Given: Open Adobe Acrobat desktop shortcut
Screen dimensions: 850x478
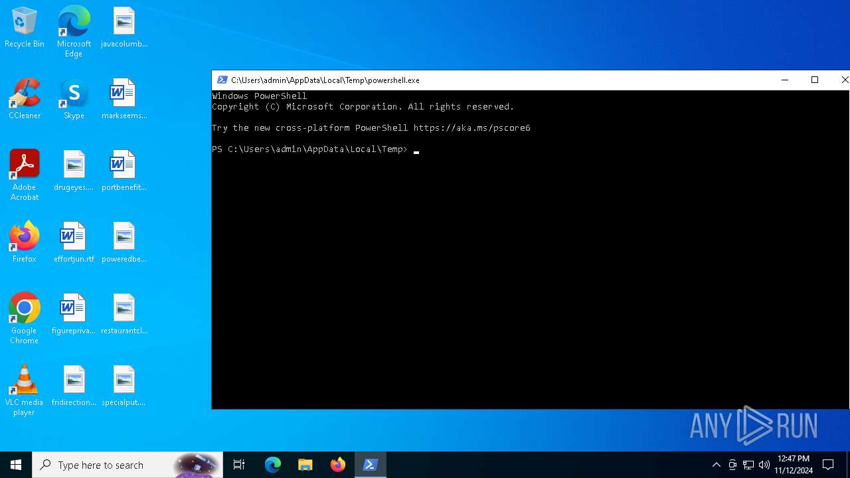Looking at the screenshot, I should click(x=25, y=175).
